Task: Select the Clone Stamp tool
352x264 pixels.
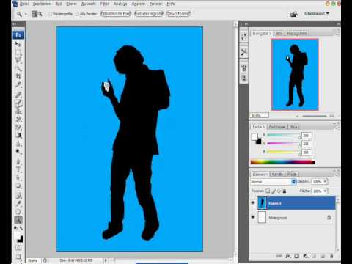Action: (x=18, y=111)
